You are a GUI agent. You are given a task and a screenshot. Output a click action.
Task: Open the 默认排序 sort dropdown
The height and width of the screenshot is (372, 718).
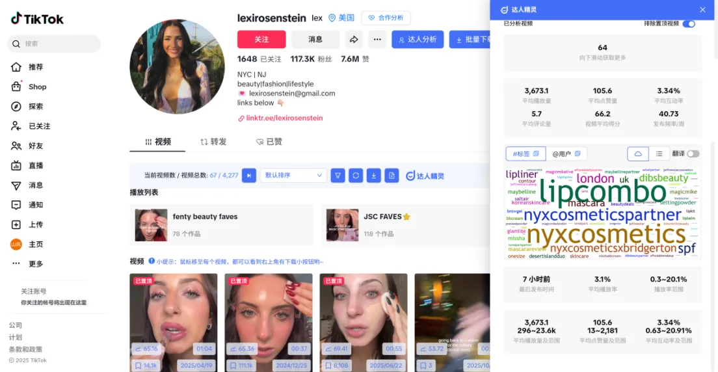pos(293,175)
